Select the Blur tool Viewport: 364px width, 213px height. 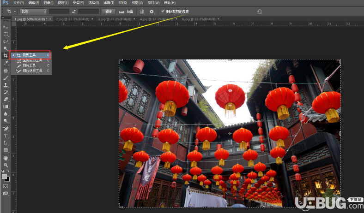(6, 113)
